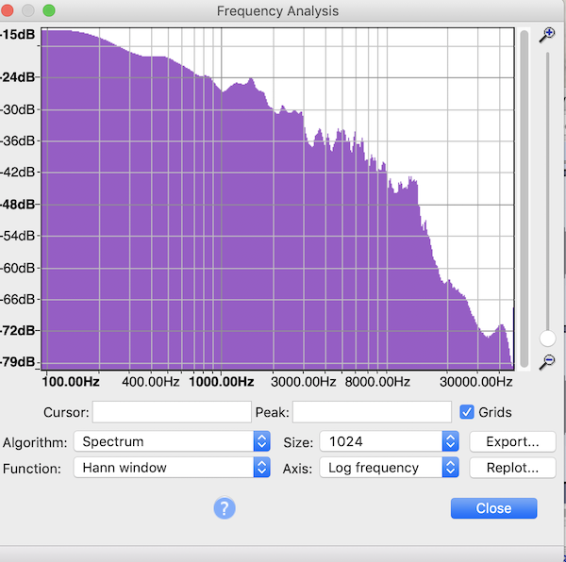Click the Export... button

[x=512, y=441]
